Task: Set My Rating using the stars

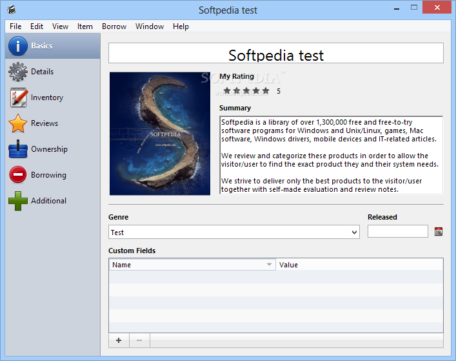Action: click(x=246, y=91)
